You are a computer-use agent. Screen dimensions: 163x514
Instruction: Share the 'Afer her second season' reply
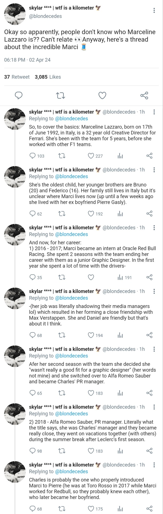click(149, 393)
